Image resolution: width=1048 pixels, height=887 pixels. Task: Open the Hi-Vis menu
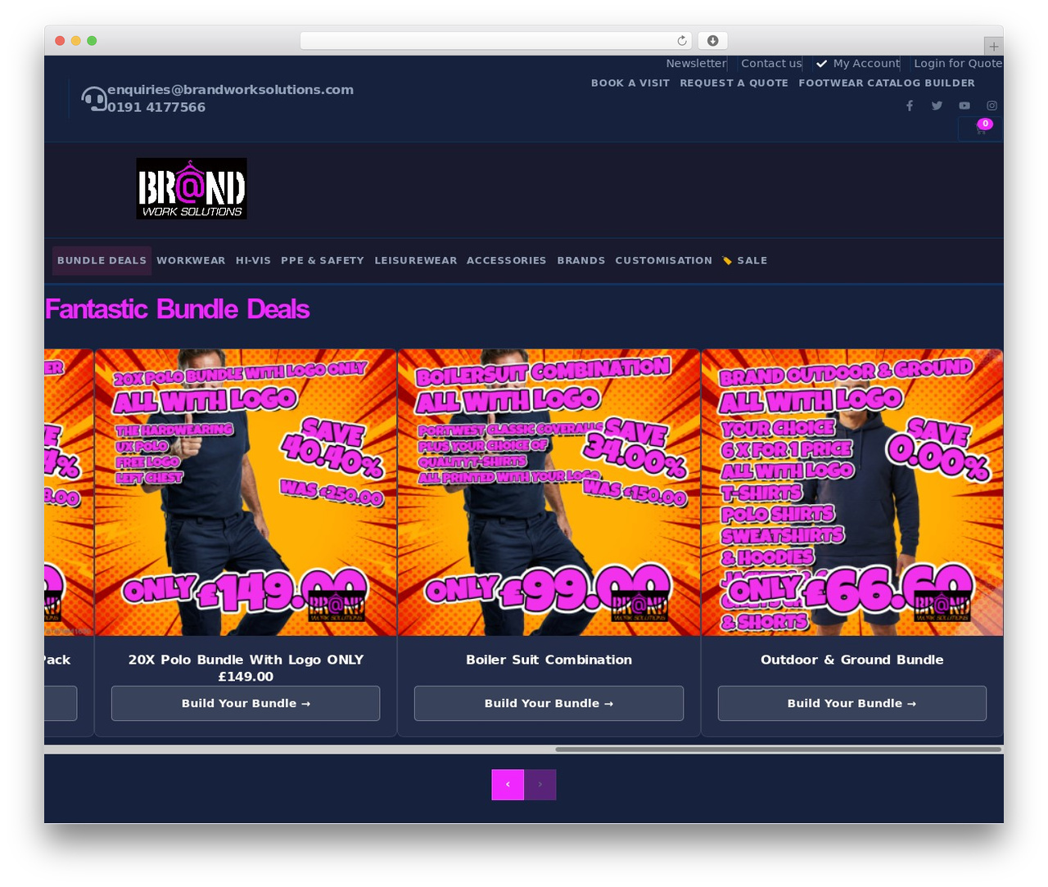[x=253, y=260]
